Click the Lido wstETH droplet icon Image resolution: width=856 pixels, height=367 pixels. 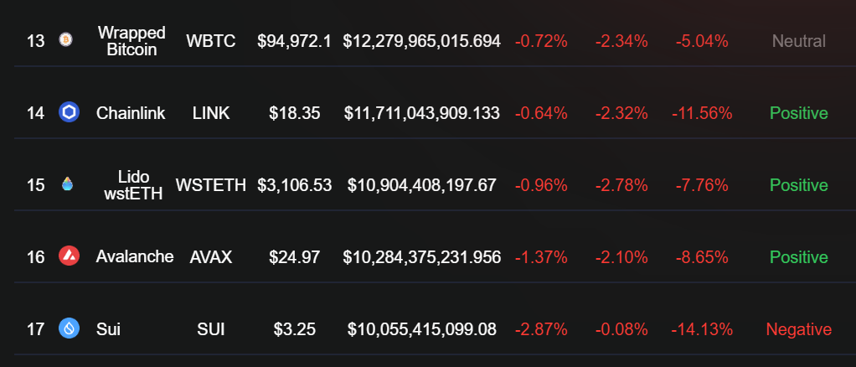pos(67,184)
